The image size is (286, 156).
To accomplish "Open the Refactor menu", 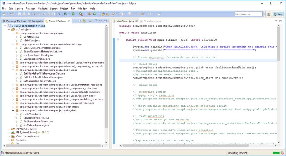I will coord(30,9).
